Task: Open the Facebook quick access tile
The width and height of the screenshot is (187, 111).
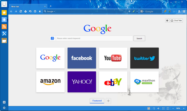Action: coord(82,58)
